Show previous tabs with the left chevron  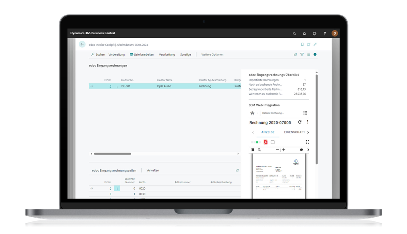[x=253, y=133]
